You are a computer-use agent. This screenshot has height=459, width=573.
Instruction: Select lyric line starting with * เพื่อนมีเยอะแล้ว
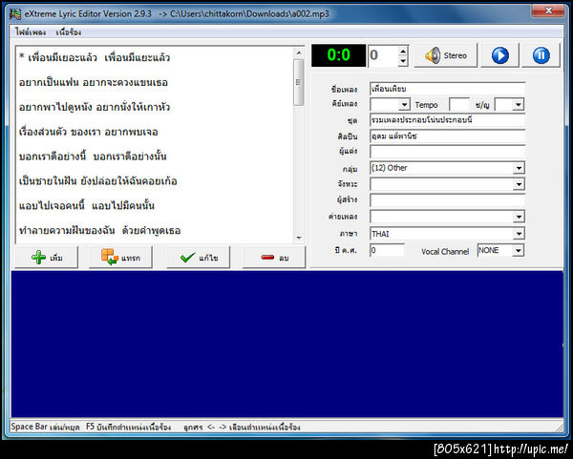point(95,57)
